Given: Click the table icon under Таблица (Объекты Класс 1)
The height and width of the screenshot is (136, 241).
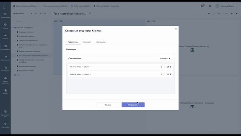Looking at the screenshot, I should (x=192, y=50).
